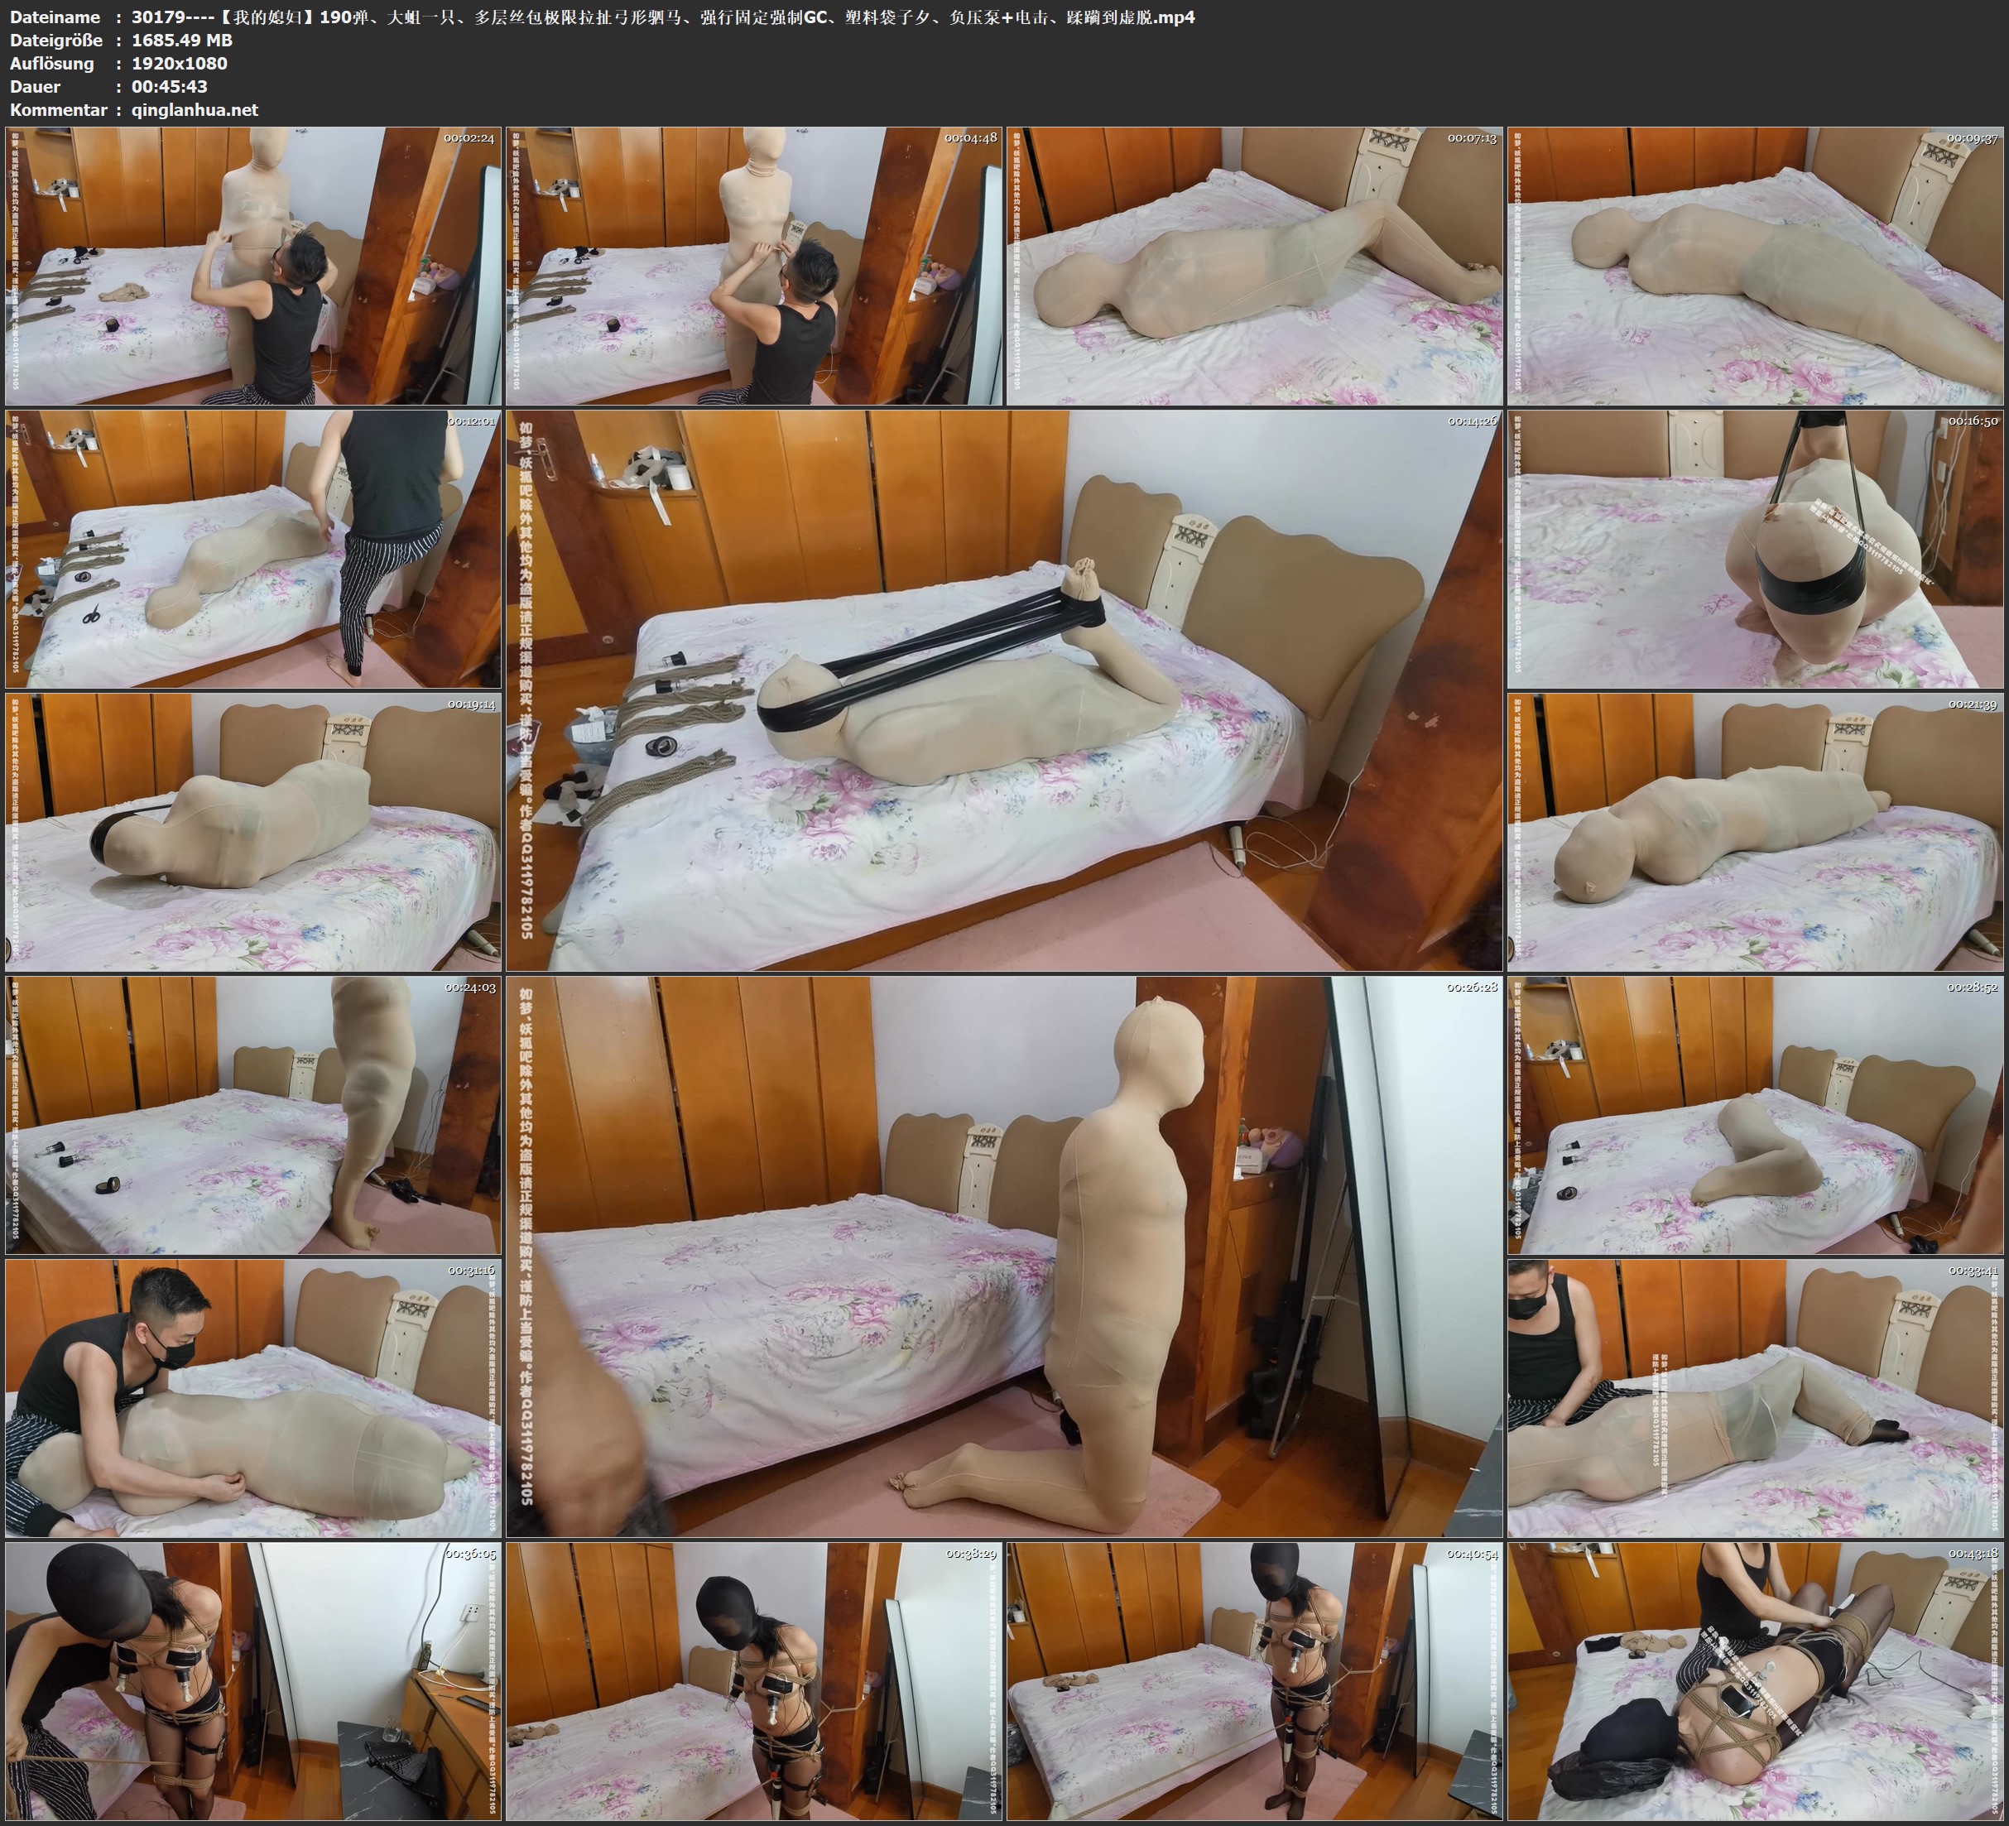2009x1826 pixels.
Task: Click the thumbnail timestamped 00:02:24
Action: point(253,267)
